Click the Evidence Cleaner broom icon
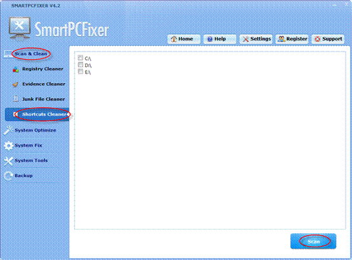 [15, 85]
